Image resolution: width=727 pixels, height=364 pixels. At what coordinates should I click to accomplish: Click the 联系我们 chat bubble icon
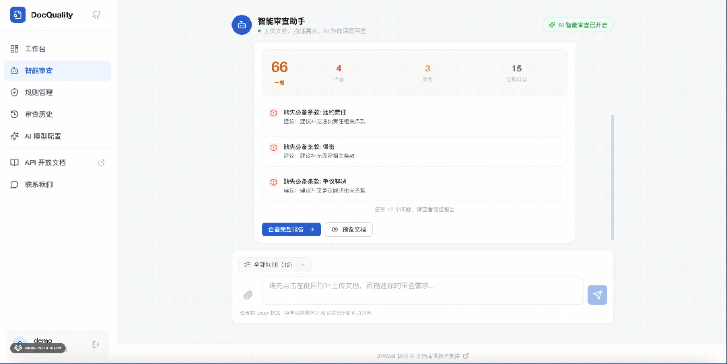pyautogui.click(x=14, y=184)
